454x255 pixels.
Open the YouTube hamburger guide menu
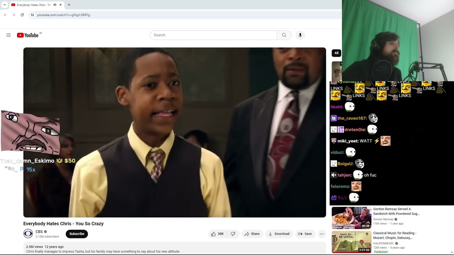coord(9,35)
